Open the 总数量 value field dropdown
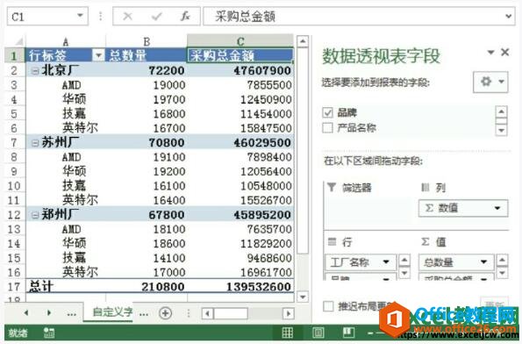The image size is (522, 344). [x=484, y=262]
